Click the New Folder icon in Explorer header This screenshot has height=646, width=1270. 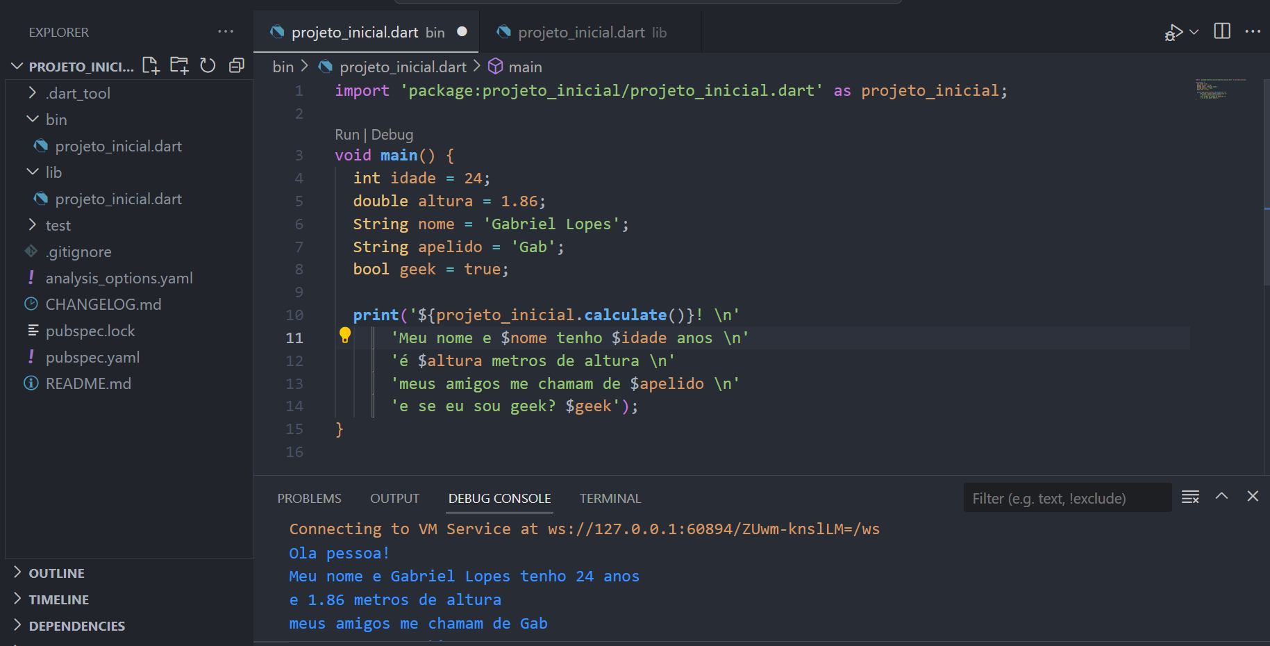click(179, 66)
